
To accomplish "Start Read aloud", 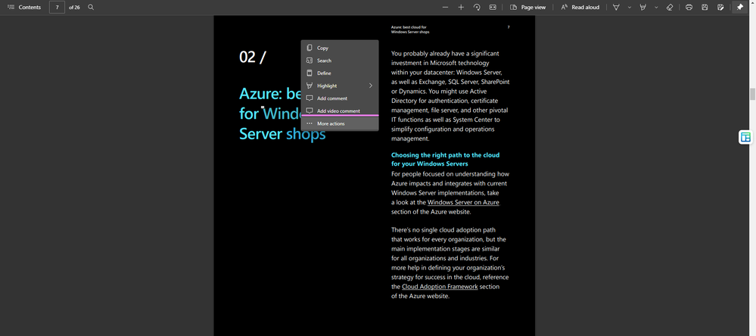I will click(580, 8).
